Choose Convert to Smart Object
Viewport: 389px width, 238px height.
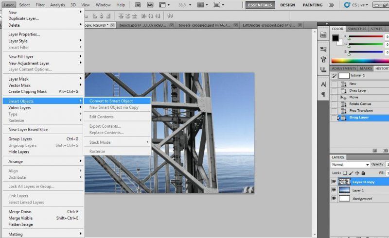click(x=111, y=101)
